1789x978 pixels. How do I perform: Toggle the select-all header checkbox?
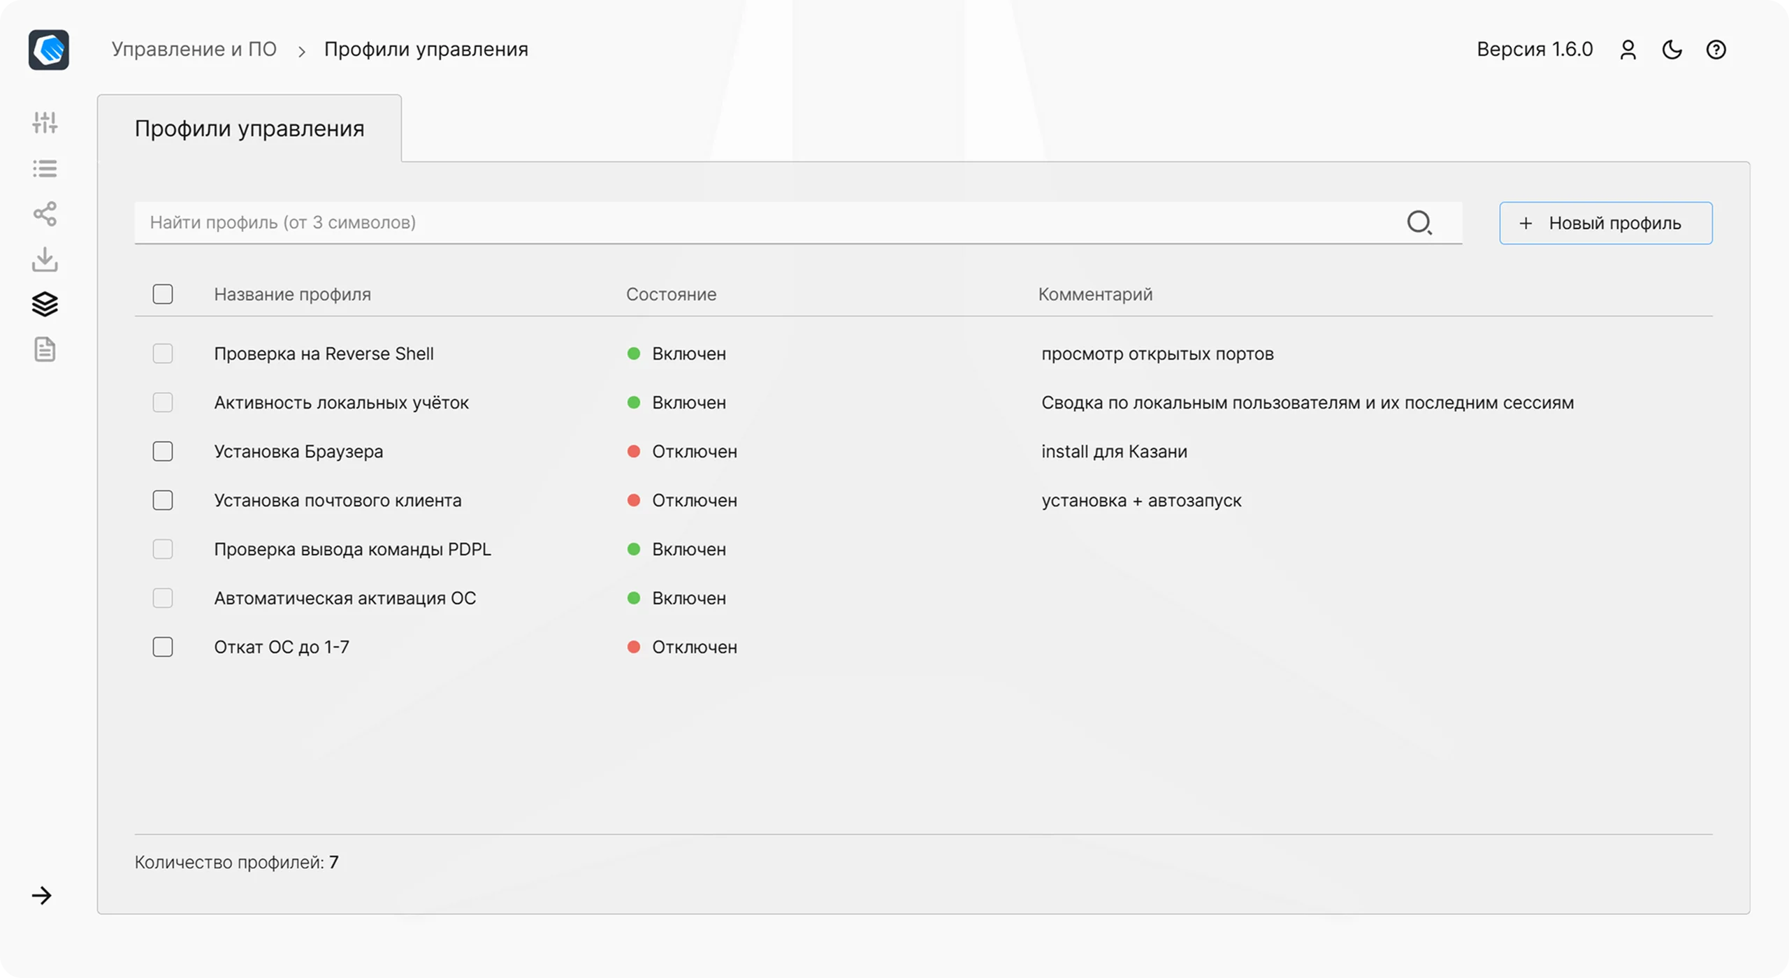tap(163, 294)
